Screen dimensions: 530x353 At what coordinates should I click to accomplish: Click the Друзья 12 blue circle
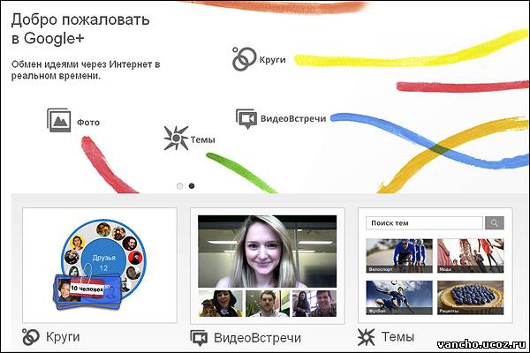[x=103, y=259]
